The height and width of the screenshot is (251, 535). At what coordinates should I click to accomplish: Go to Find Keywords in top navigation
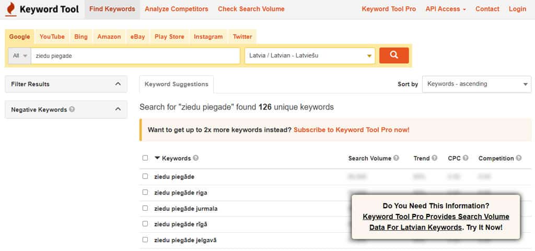click(112, 9)
